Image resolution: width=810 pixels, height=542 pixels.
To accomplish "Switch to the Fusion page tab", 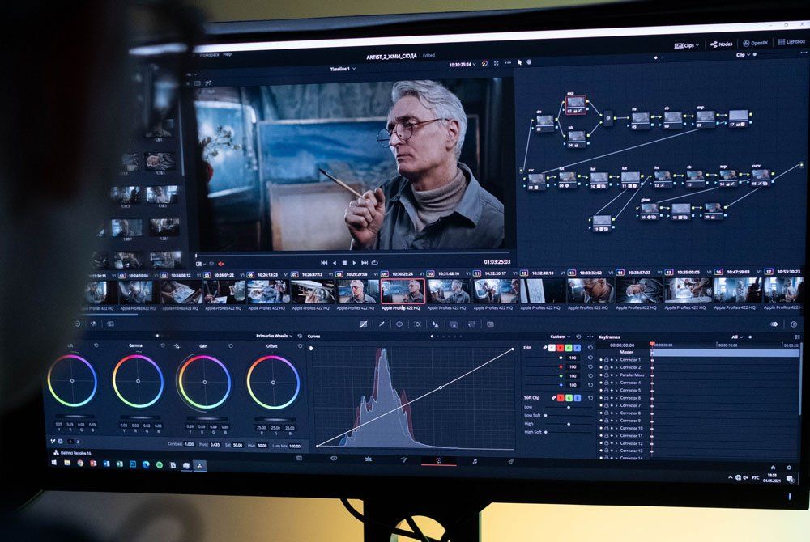I will pyautogui.click(x=403, y=460).
